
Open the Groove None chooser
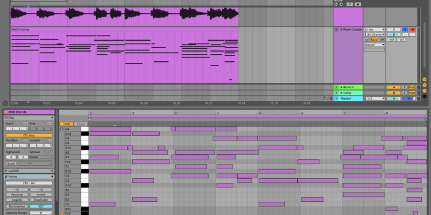(41, 157)
